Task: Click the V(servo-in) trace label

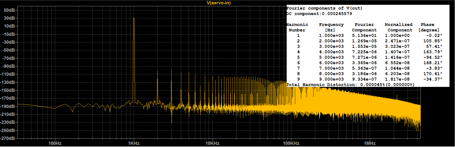Action: pyautogui.click(x=219, y=3)
